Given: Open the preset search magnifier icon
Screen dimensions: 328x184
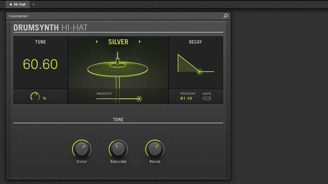Looking at the screenshot, I should tap(225, 16).
